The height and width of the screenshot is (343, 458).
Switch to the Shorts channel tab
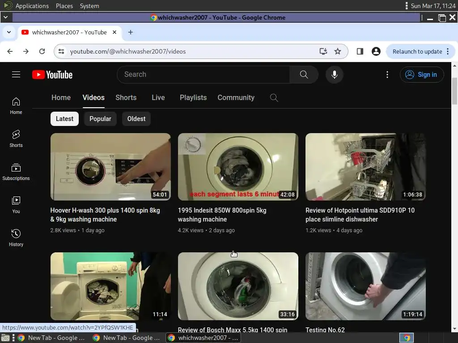[x=126, y=97]
